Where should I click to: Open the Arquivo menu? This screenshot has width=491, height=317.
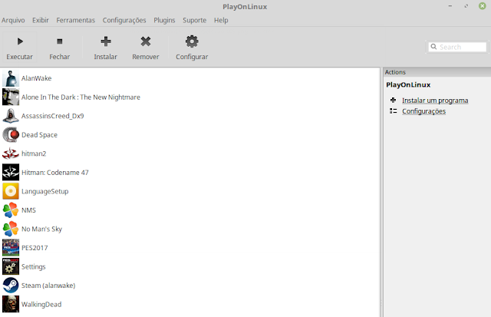click(13, 21)
